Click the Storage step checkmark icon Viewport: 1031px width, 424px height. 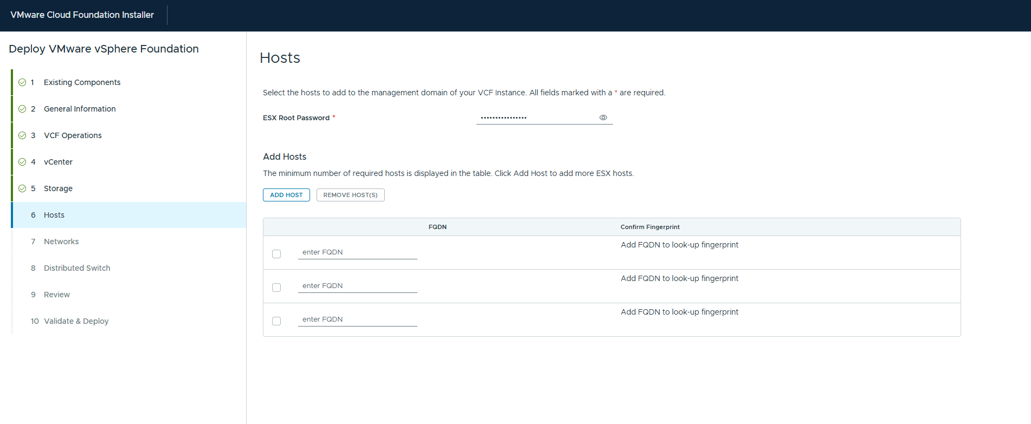[22, 188]
